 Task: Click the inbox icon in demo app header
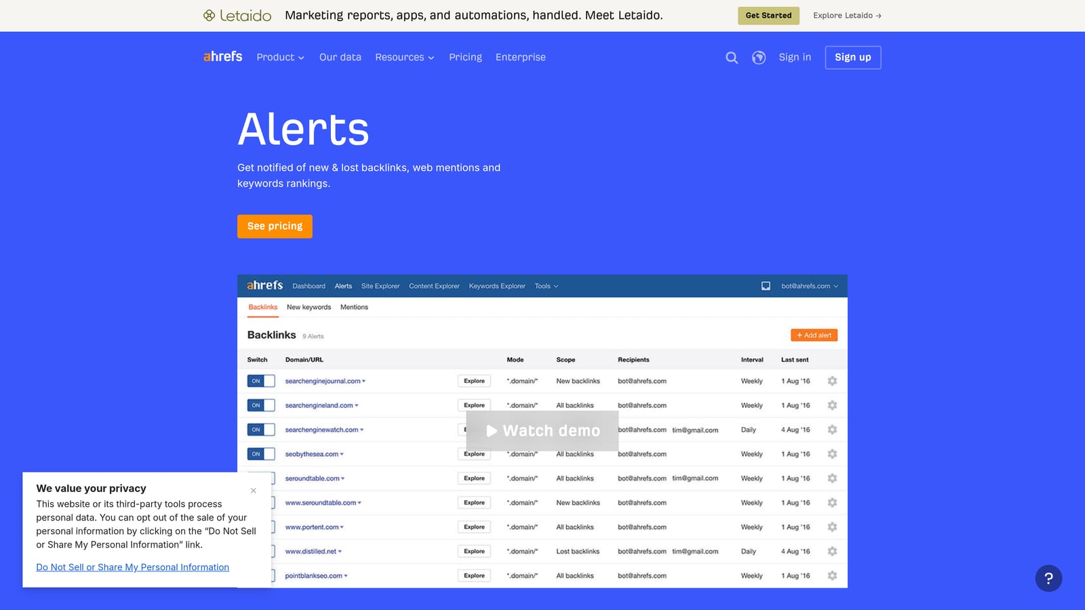pos(766,286)
